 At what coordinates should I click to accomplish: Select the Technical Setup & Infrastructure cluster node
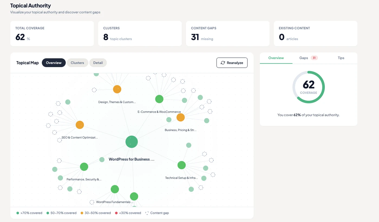coord(181,165)
